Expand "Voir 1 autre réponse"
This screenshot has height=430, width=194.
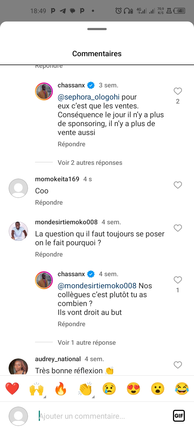click(86, 343)
